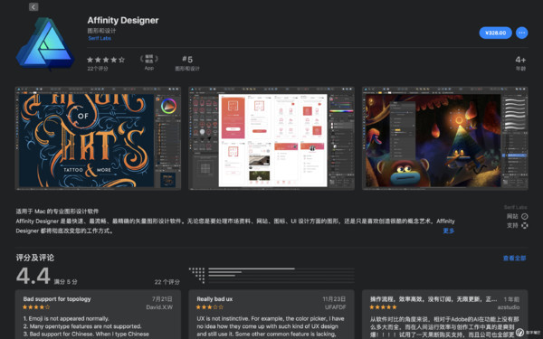
Task: Click the app's four-star rating
Action: pyautogui.click(x=106, y=60)
